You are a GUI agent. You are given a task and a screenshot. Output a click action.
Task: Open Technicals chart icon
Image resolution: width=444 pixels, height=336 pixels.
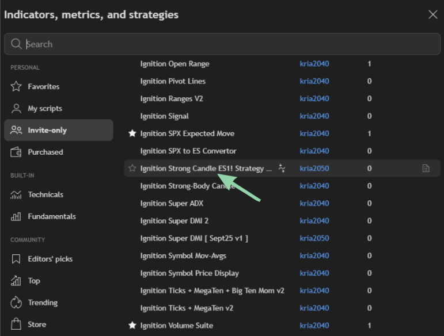click(x=16, y=195)
